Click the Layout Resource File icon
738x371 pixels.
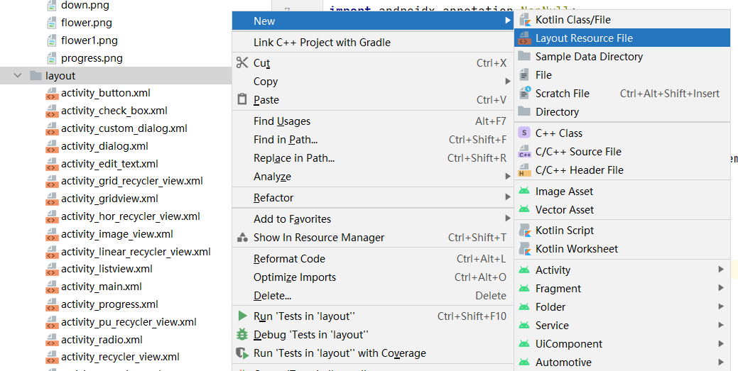[x=524, y=38]
